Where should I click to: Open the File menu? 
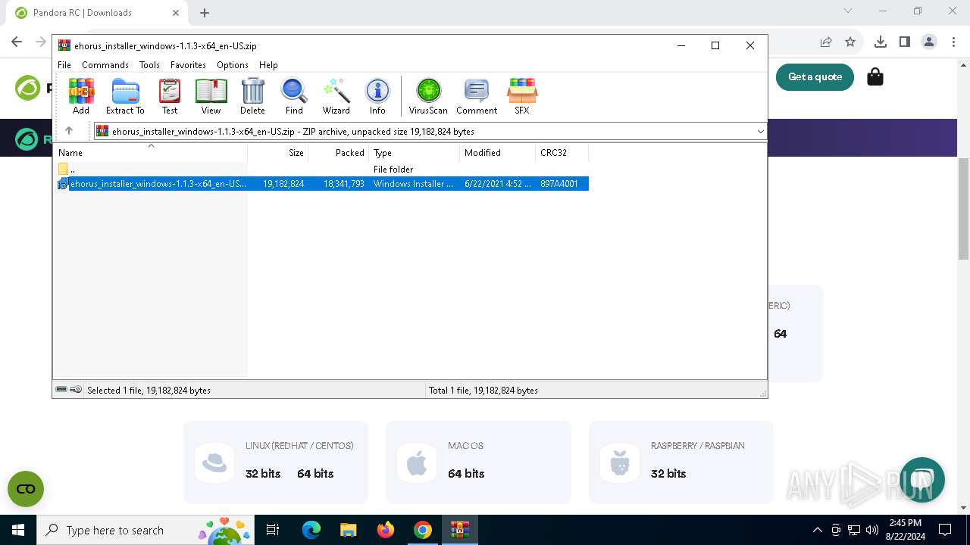click(64, 65)
